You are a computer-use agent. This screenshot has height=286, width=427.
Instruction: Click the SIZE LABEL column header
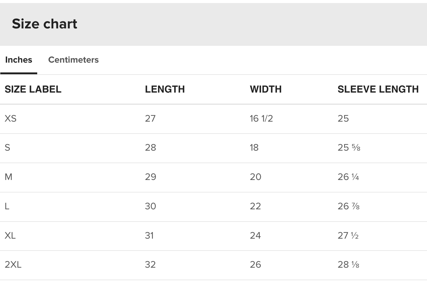tap(33, 89)
